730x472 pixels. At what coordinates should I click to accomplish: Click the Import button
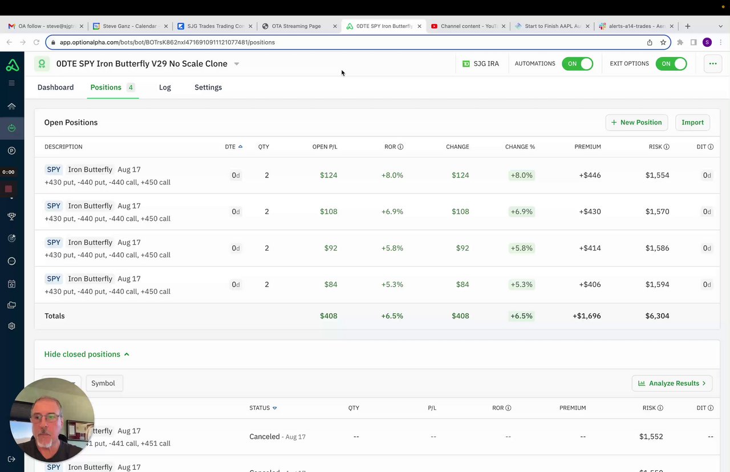tap(692, 122)
